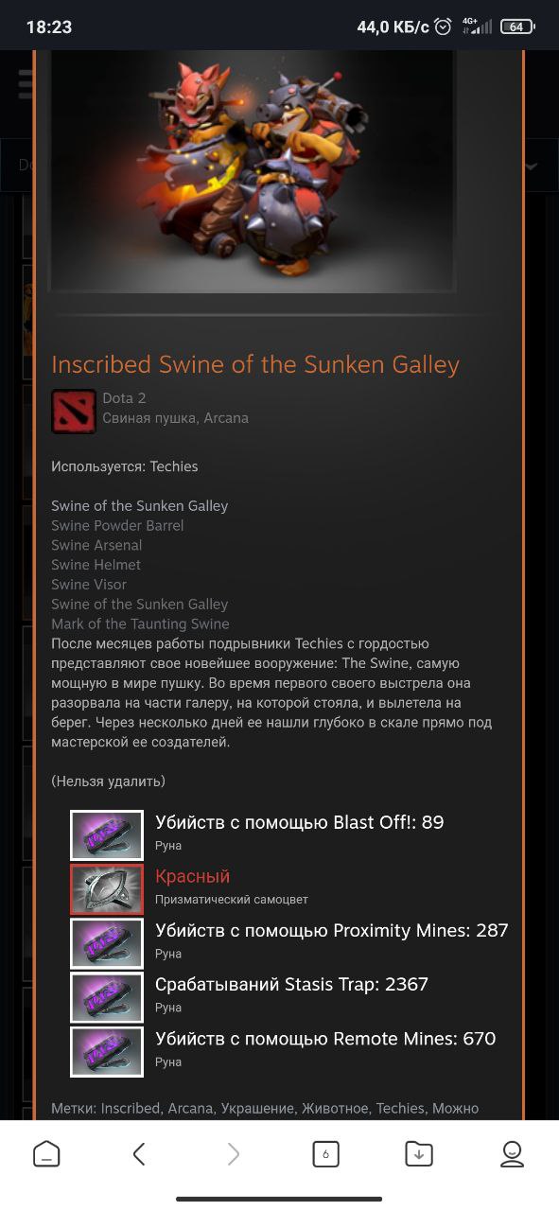Go forward with the right arrow

coord(233,1153)
